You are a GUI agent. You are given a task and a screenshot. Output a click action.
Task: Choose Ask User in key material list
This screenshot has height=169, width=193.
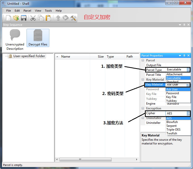point(178,89)
